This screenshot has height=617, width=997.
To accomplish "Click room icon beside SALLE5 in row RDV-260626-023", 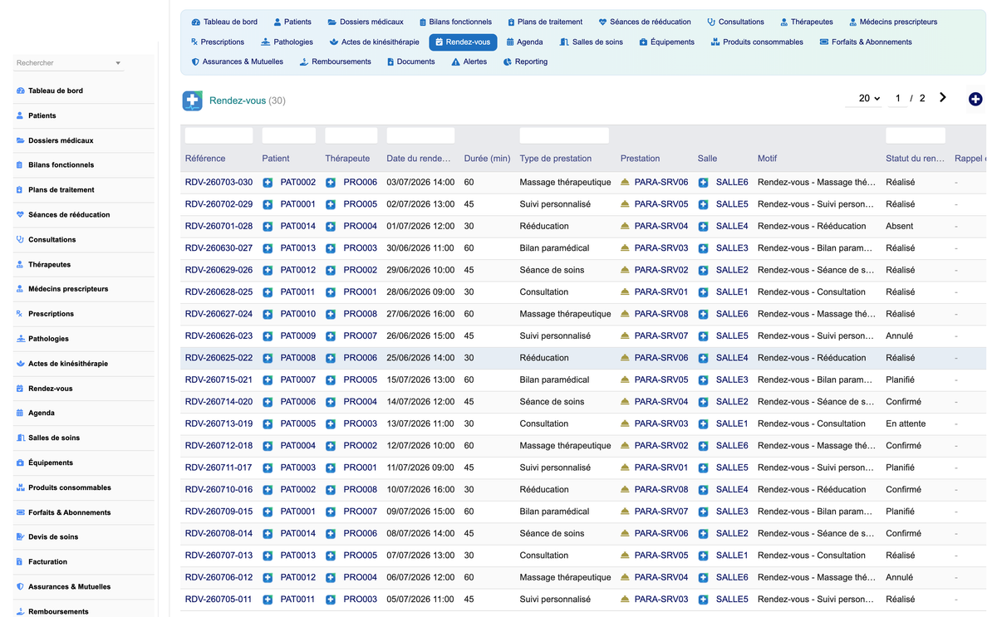I will click(703, 336).
